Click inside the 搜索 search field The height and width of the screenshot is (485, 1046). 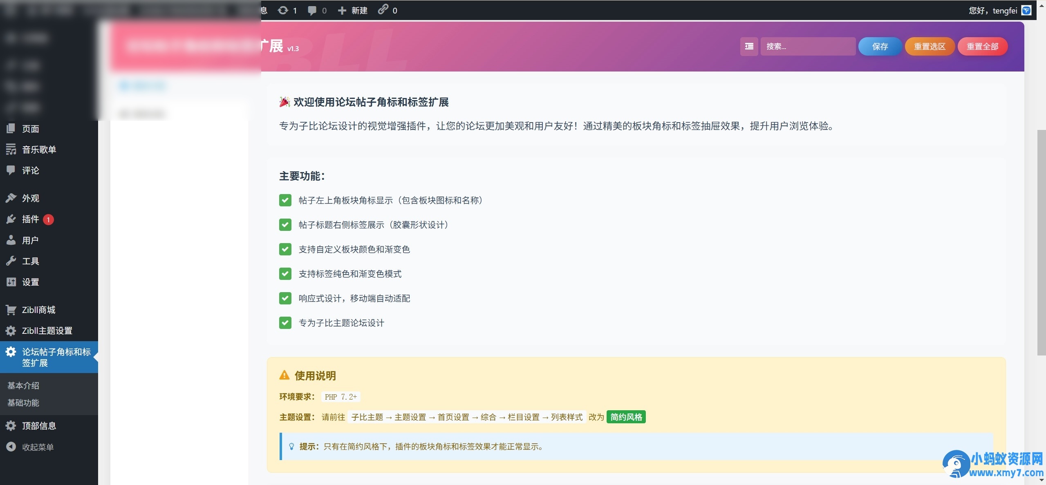point(807,46)
